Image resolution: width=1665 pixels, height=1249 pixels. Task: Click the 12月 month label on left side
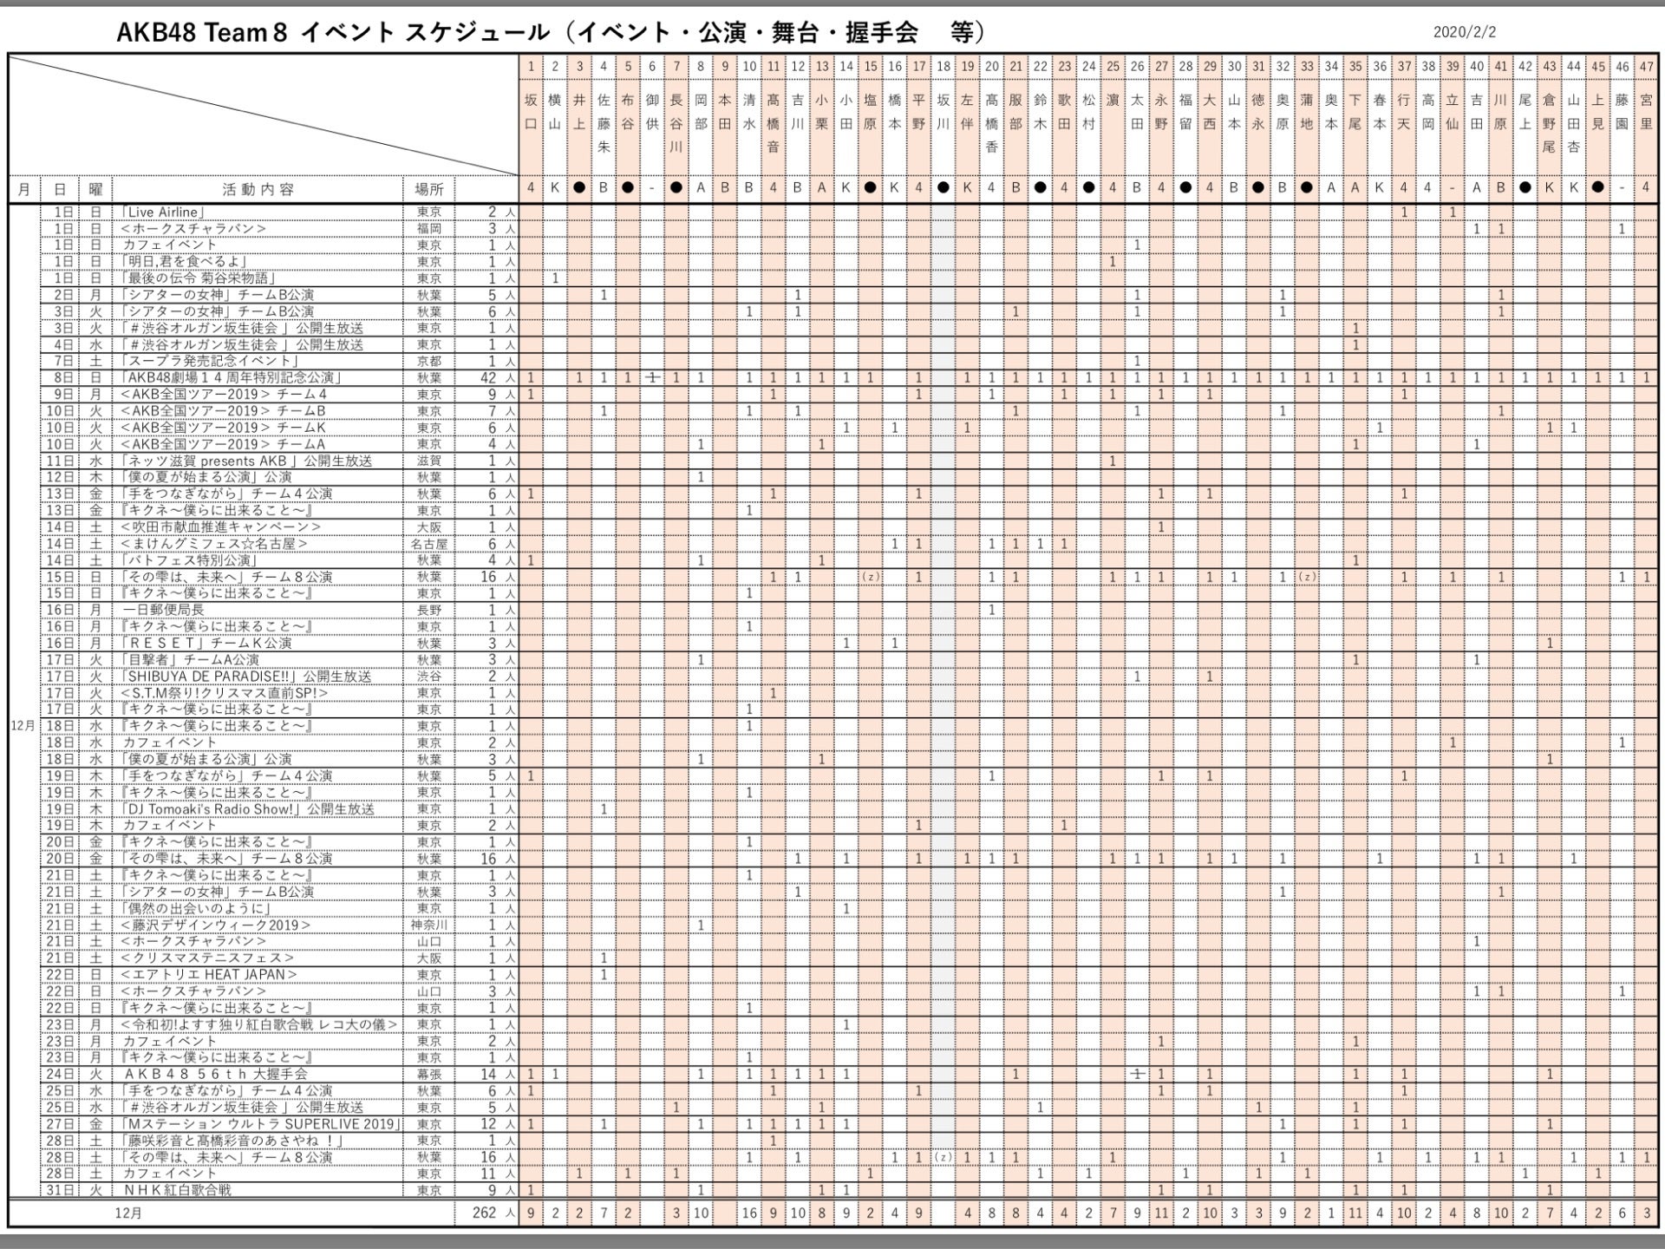(23, 724)
